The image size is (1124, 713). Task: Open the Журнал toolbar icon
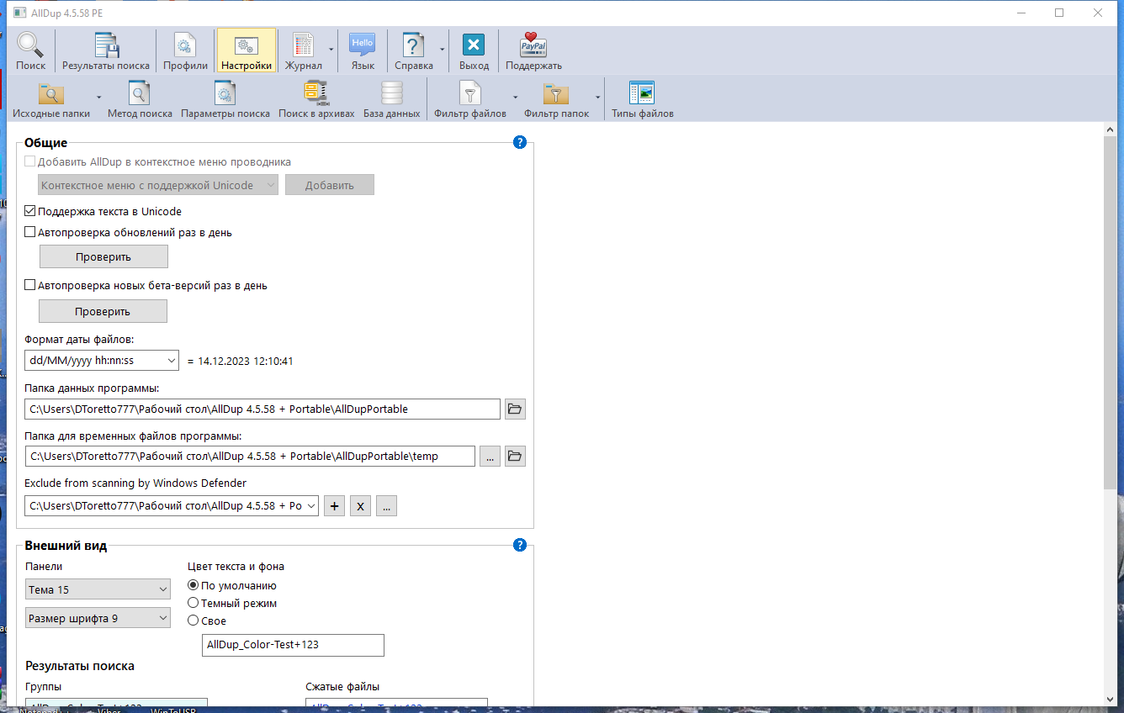pyautogui.click(x=303, y=51)
